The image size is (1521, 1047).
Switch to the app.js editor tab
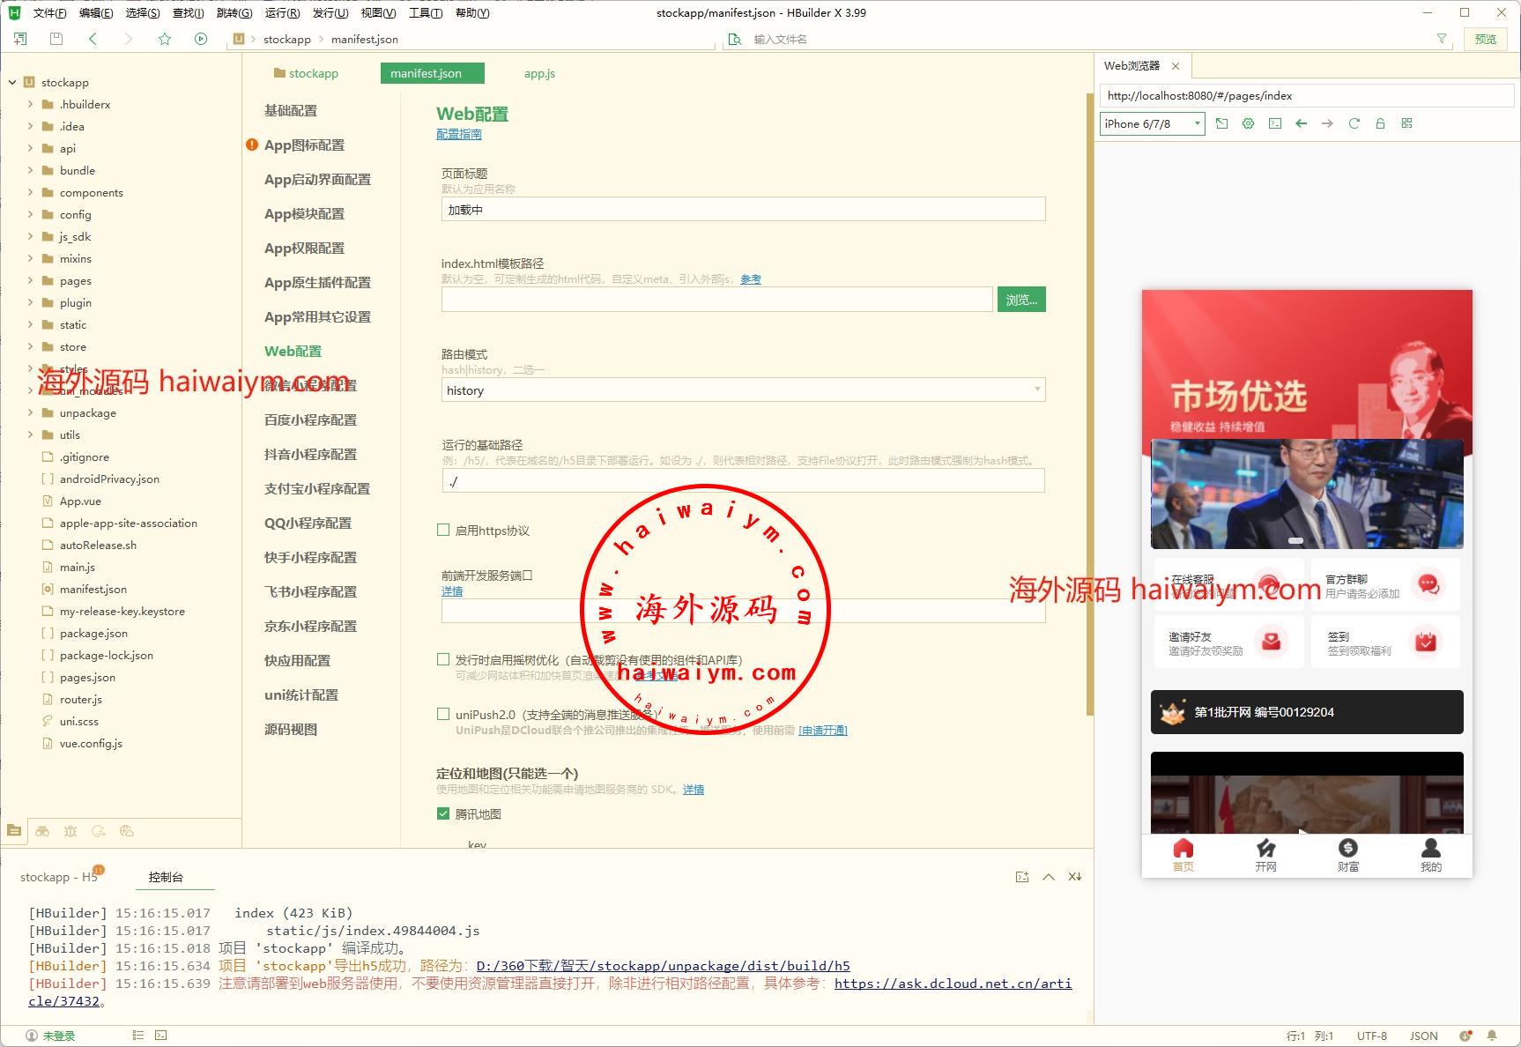point(539,73)
